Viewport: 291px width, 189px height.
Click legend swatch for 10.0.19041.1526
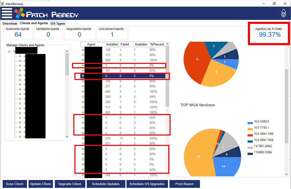(x=250, y=141)
